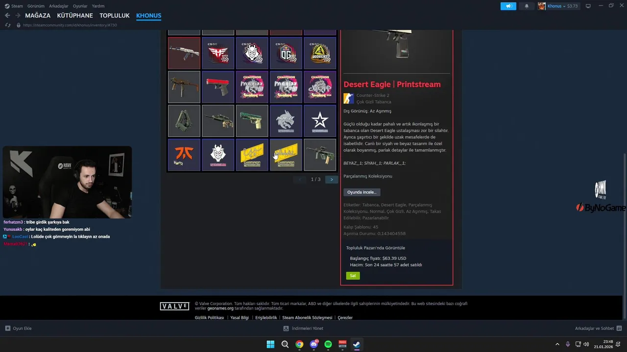The image size is (627, 352).
Task: Select the GODSENT CS:GO sticker
Action: point(320,53)
